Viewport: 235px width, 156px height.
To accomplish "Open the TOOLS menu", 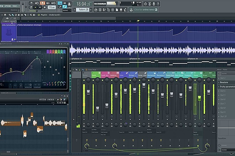I will point(15,6).
